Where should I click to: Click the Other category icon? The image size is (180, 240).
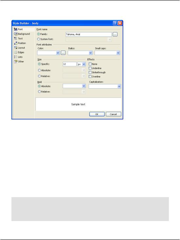coord(15,61)
